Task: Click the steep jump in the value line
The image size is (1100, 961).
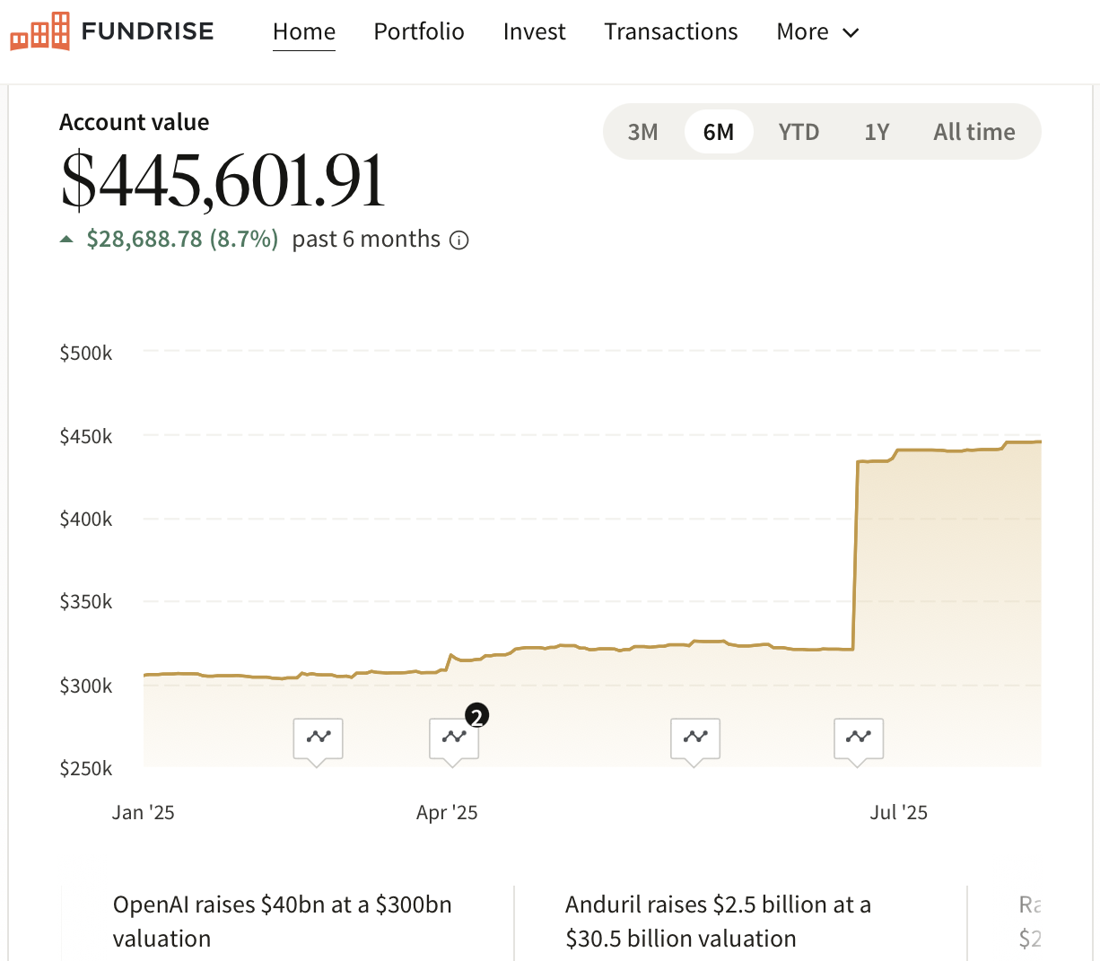Action: point(855,555)
